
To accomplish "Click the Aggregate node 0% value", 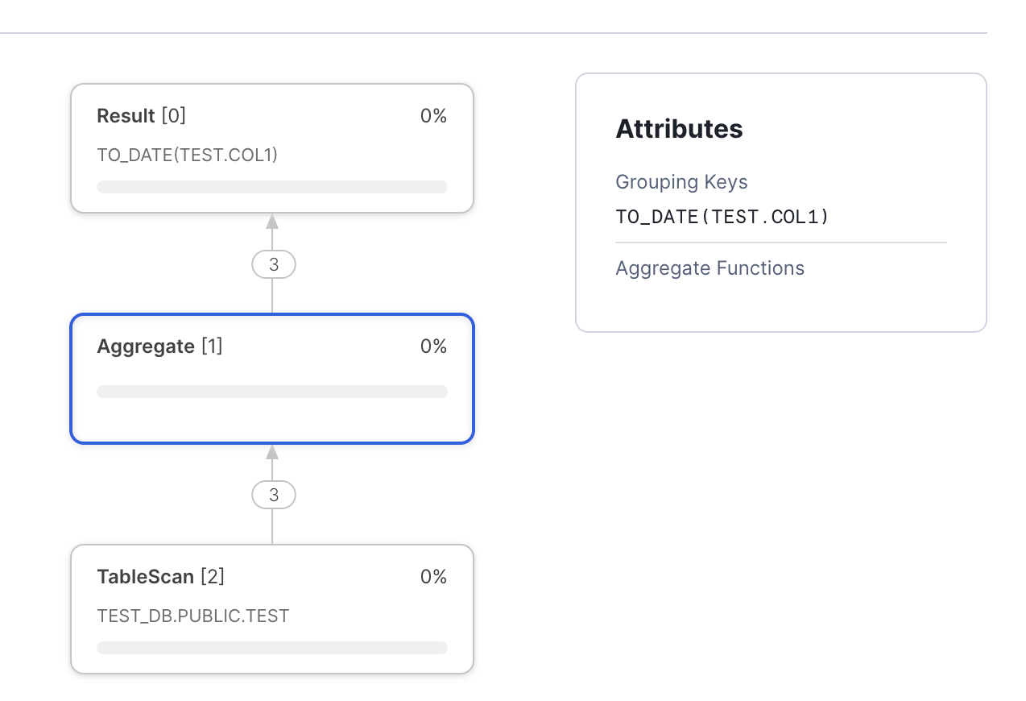I will [x=433, y=346].
